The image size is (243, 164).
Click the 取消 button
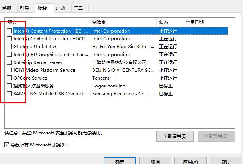point(155,161)
